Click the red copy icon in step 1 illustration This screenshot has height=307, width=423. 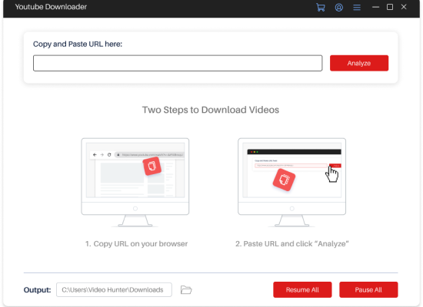point(152,166)
